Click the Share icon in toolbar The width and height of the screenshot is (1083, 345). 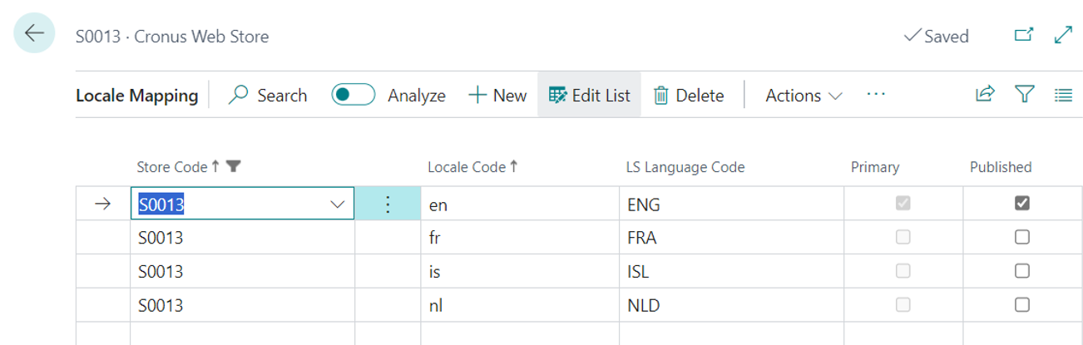click(985, 95)
